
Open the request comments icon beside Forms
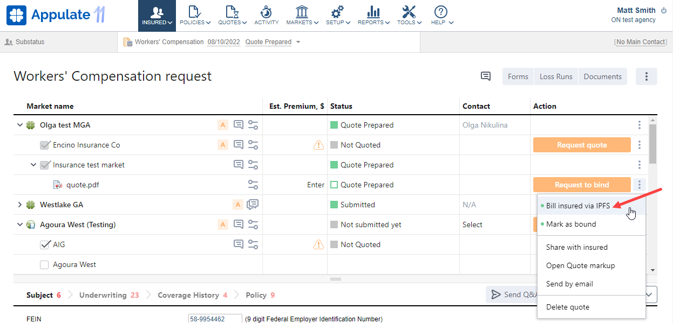click(x=486, y=76)
